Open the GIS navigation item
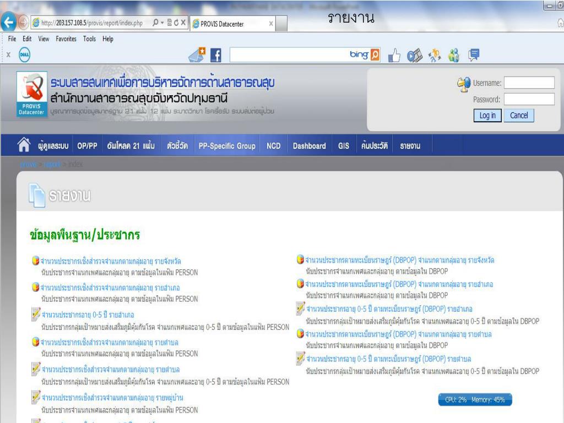This screenshot has height=423, width=564. [x=344, y=145]
